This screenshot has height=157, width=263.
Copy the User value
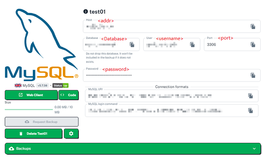[192, 45]
